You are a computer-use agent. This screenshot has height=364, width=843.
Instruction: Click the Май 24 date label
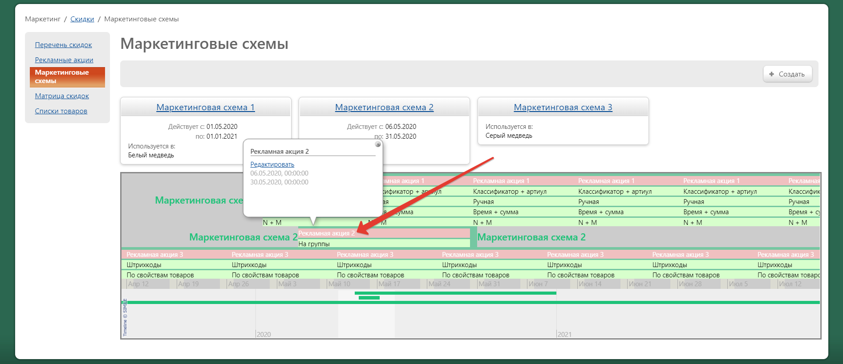click(439, 284)
